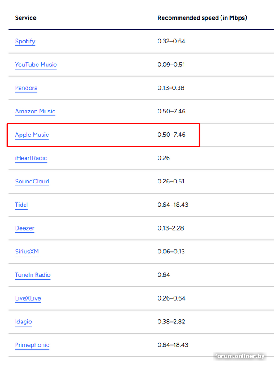Click Spotify's 0.32–0.64 speed value
Screen dimensions: 274x366
click(172, 41)
